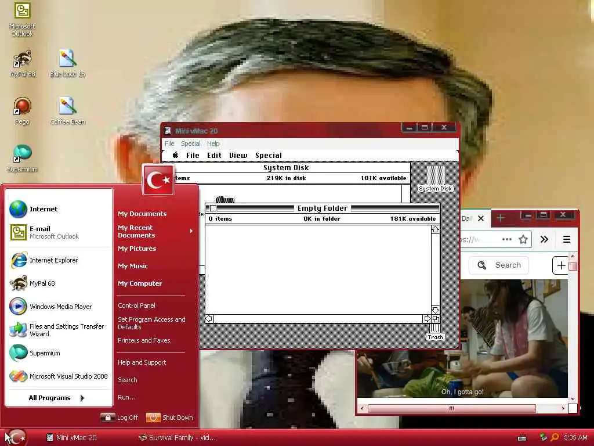
Task: Open Coffee Bean desktop file
Action: point(67,111)
